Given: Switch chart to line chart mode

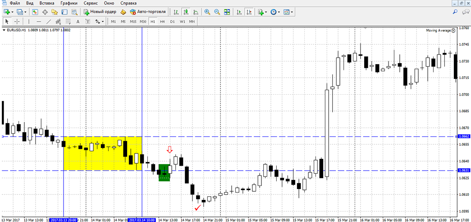Looking at the screenshot, I should (x=196, y=12).
